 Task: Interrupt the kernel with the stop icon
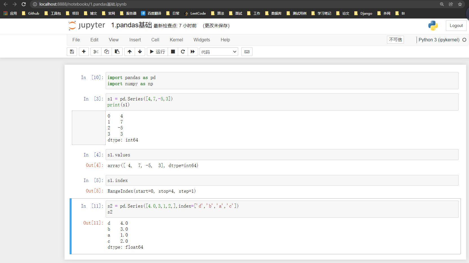pos(173,52)
